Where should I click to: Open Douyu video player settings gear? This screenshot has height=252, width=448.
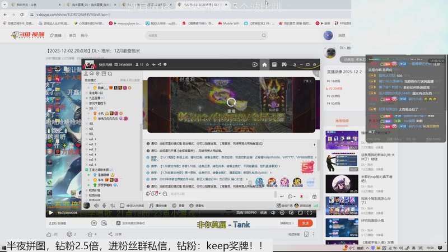tap(282, 213)
